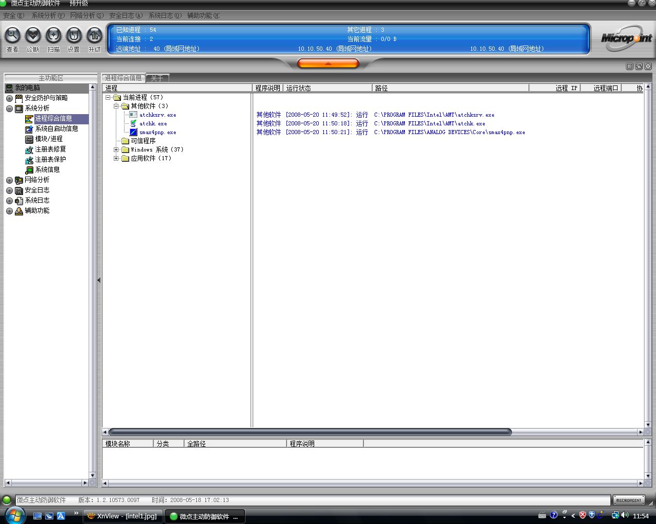Open the 安全日志 menu
656x524 pixels.
coord(126,15)
